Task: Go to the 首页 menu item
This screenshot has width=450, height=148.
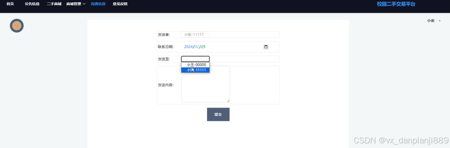Action: (10, 4)
